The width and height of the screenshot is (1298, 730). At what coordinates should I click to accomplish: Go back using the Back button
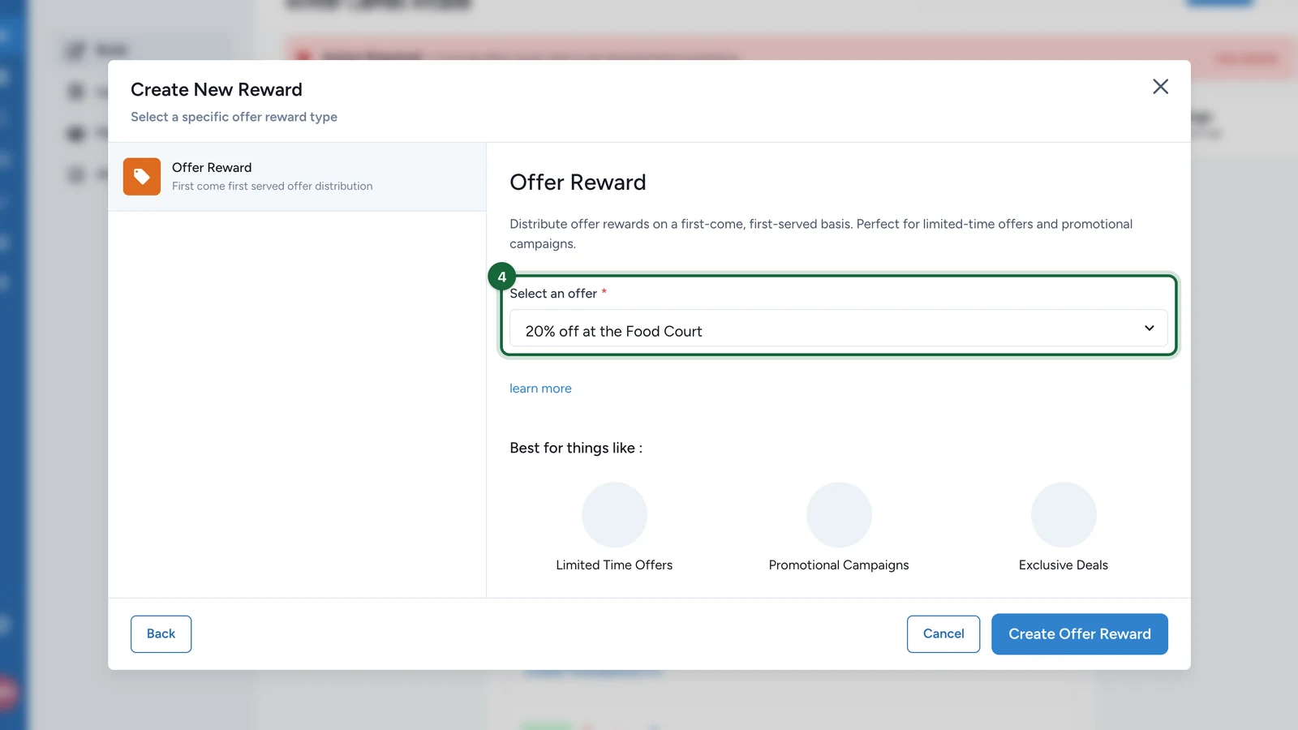(x=161, y=634)
